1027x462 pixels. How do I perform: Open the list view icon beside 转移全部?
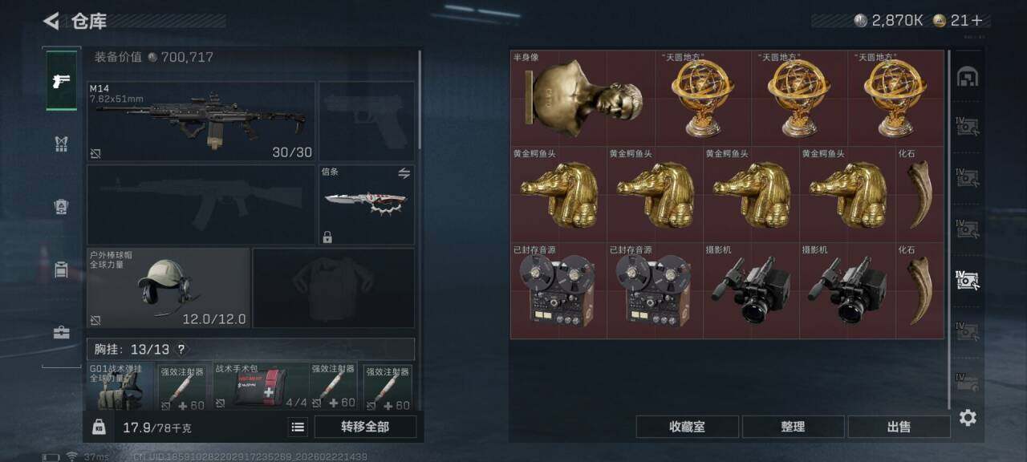[x=298, y=427]
